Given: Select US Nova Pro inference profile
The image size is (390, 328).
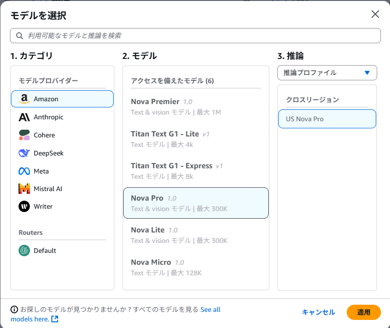Looking at the screenshot, I should pos(327,119).
